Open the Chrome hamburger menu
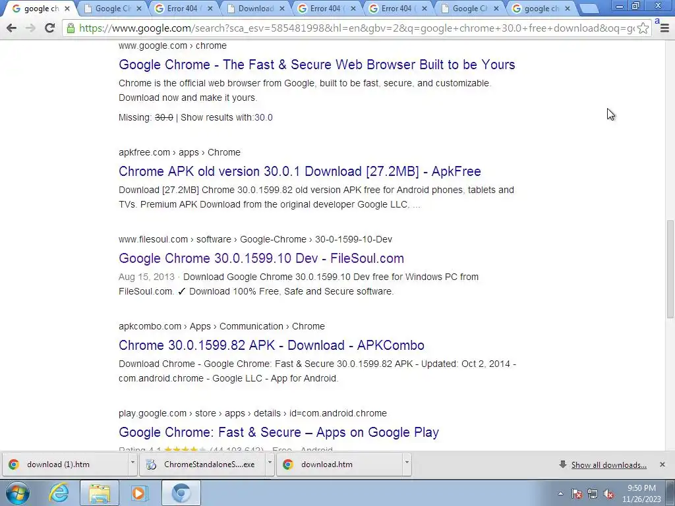The image size is (675, 506). pos(664,28)
